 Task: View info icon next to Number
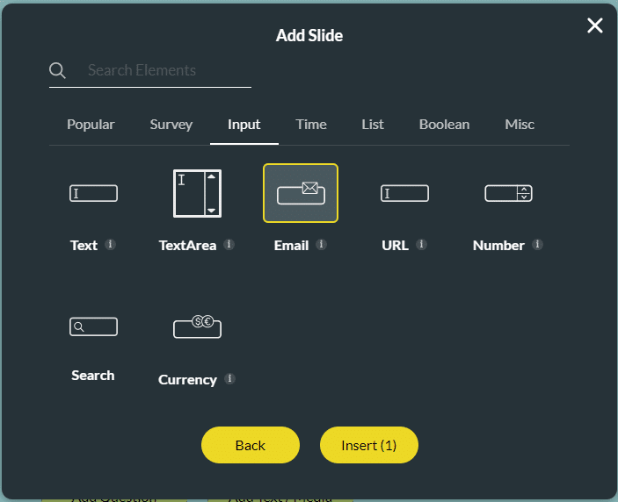537,245
